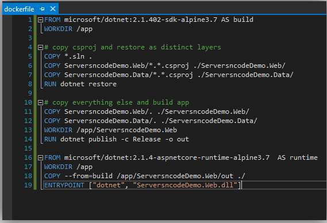The image size is (327, 223).
Task: Click the copy everything else comment
Action: 117,102
